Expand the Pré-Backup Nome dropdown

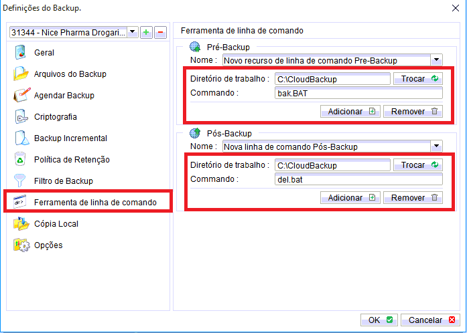click(437, 60)
